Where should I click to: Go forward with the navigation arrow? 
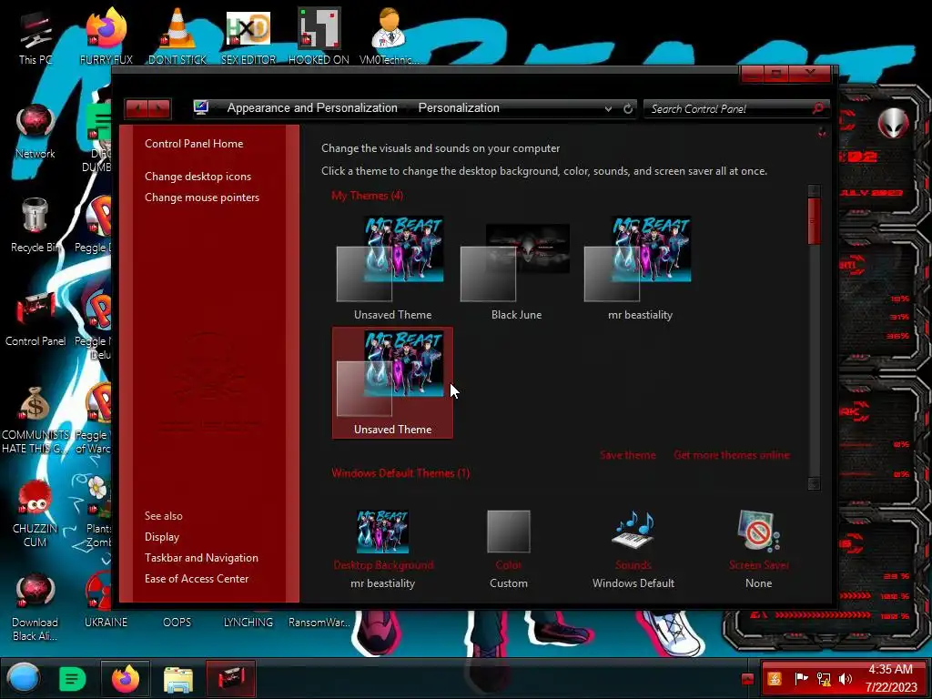point(159,109)
